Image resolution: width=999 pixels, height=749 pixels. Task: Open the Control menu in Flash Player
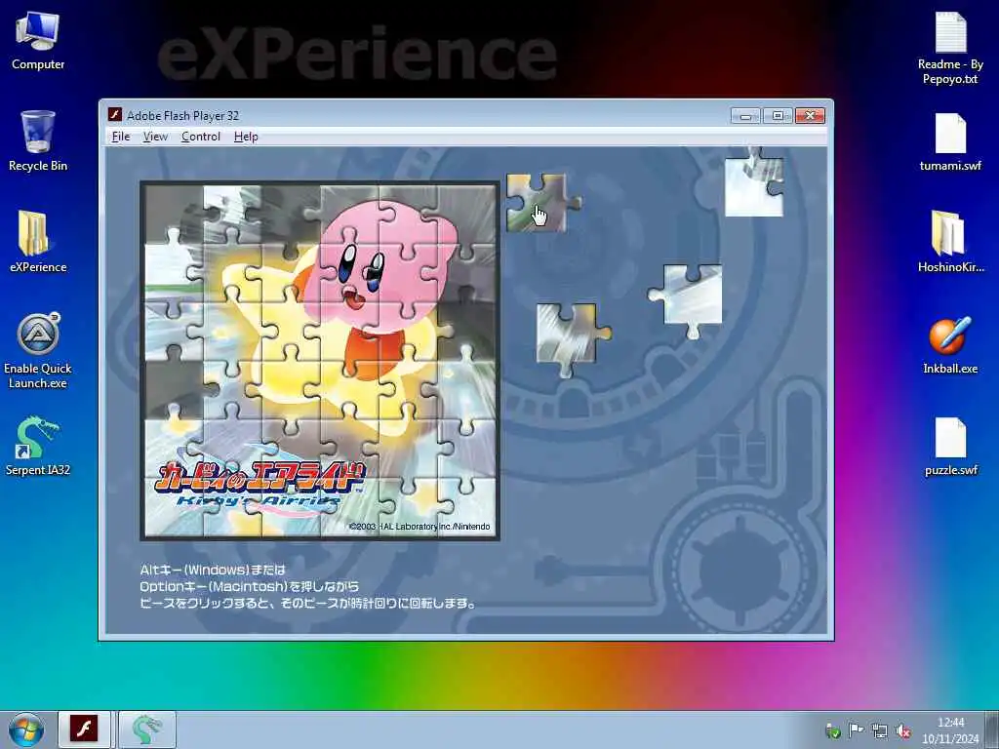point(201,137)
